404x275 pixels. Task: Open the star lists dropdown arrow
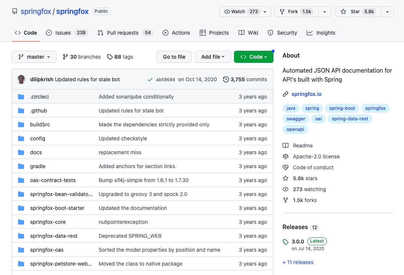pyautogui.click(x=387, y=12)
